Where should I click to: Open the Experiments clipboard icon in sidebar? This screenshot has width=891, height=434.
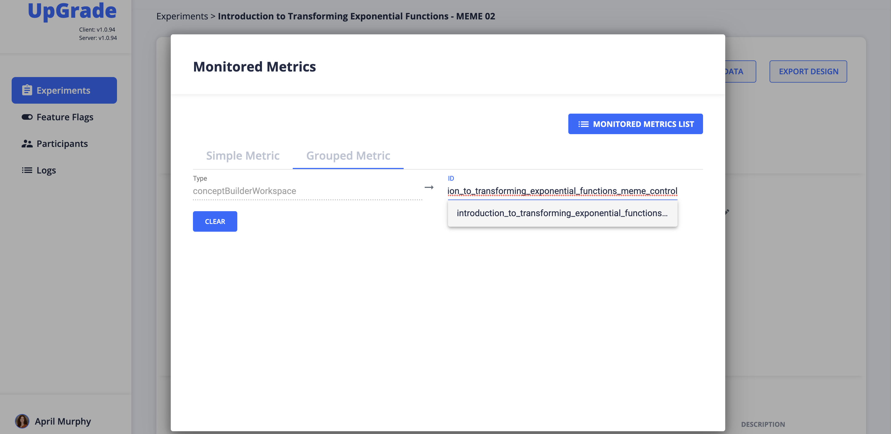click(27, 90)
